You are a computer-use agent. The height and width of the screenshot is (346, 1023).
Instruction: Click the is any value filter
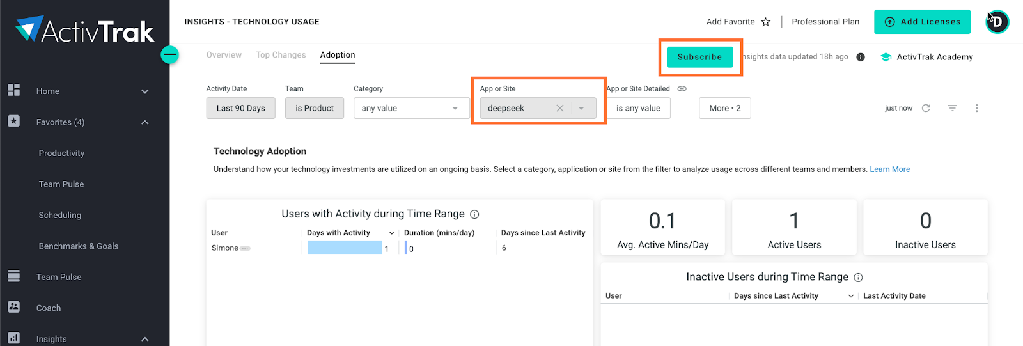[638, 108]
